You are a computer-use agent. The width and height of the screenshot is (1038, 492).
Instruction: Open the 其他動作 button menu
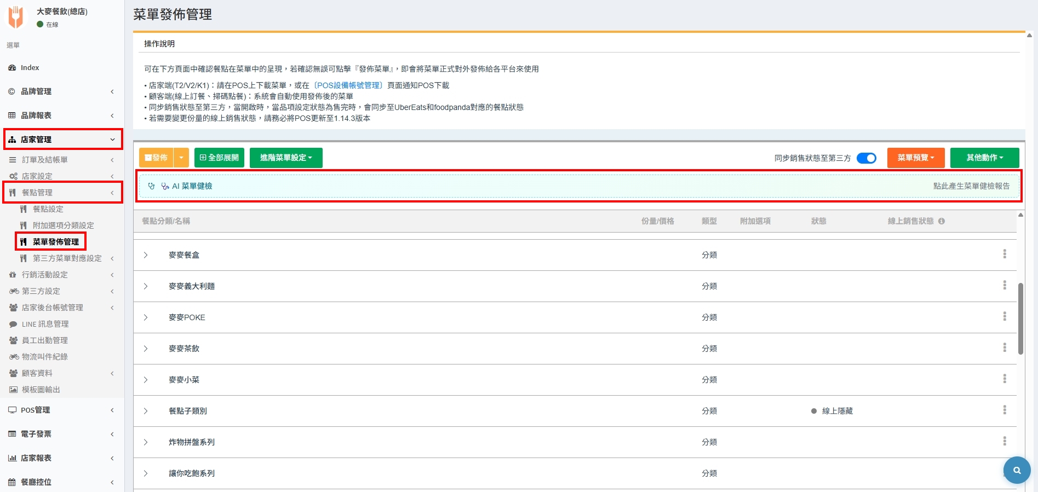tap(985, 158)
